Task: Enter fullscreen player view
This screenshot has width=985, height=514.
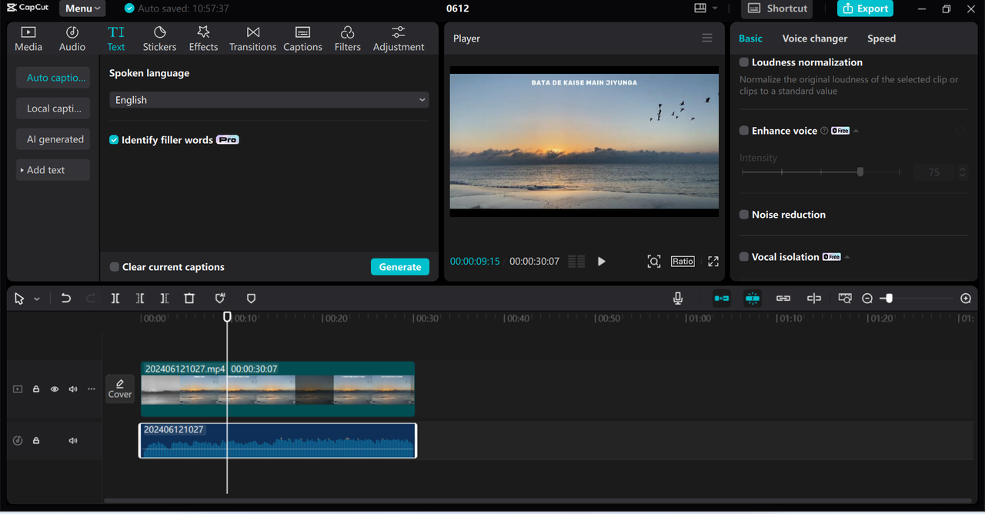Action: click(713, 262)
